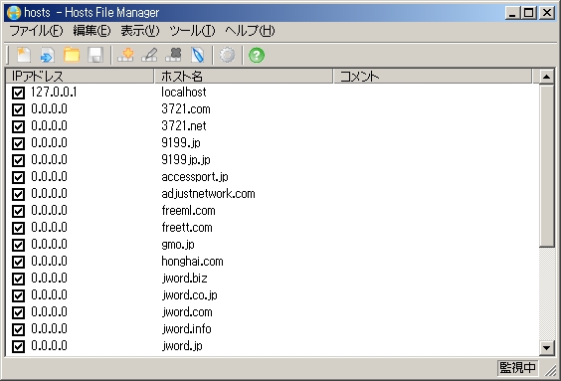This screenshot has width=561, height=381.
Task: Sort by the IPアドレス column header
Action: (80, 77)
